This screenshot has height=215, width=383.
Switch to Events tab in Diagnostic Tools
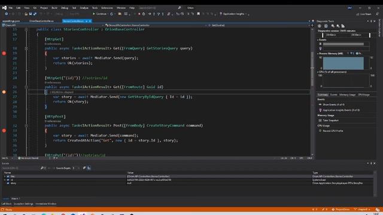coord(334,94)
